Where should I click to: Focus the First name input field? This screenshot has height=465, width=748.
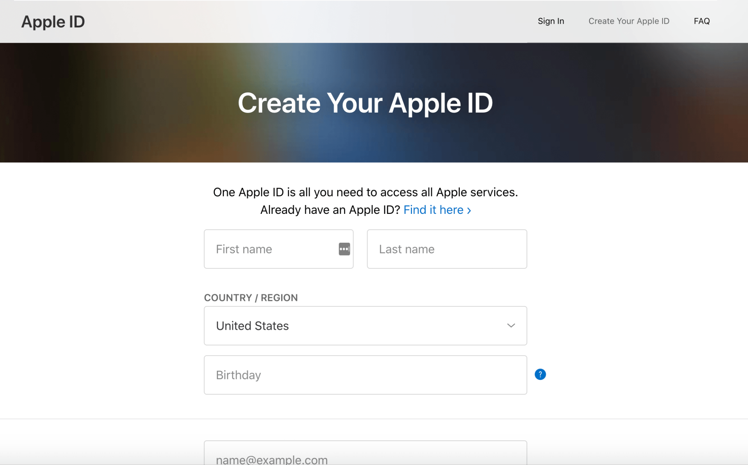coord(270,249)
